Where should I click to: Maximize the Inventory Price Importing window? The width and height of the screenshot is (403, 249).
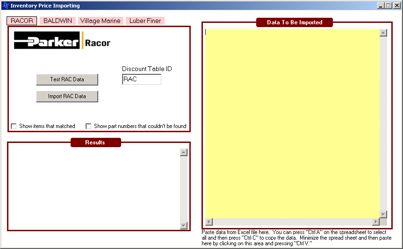point(389,6)
